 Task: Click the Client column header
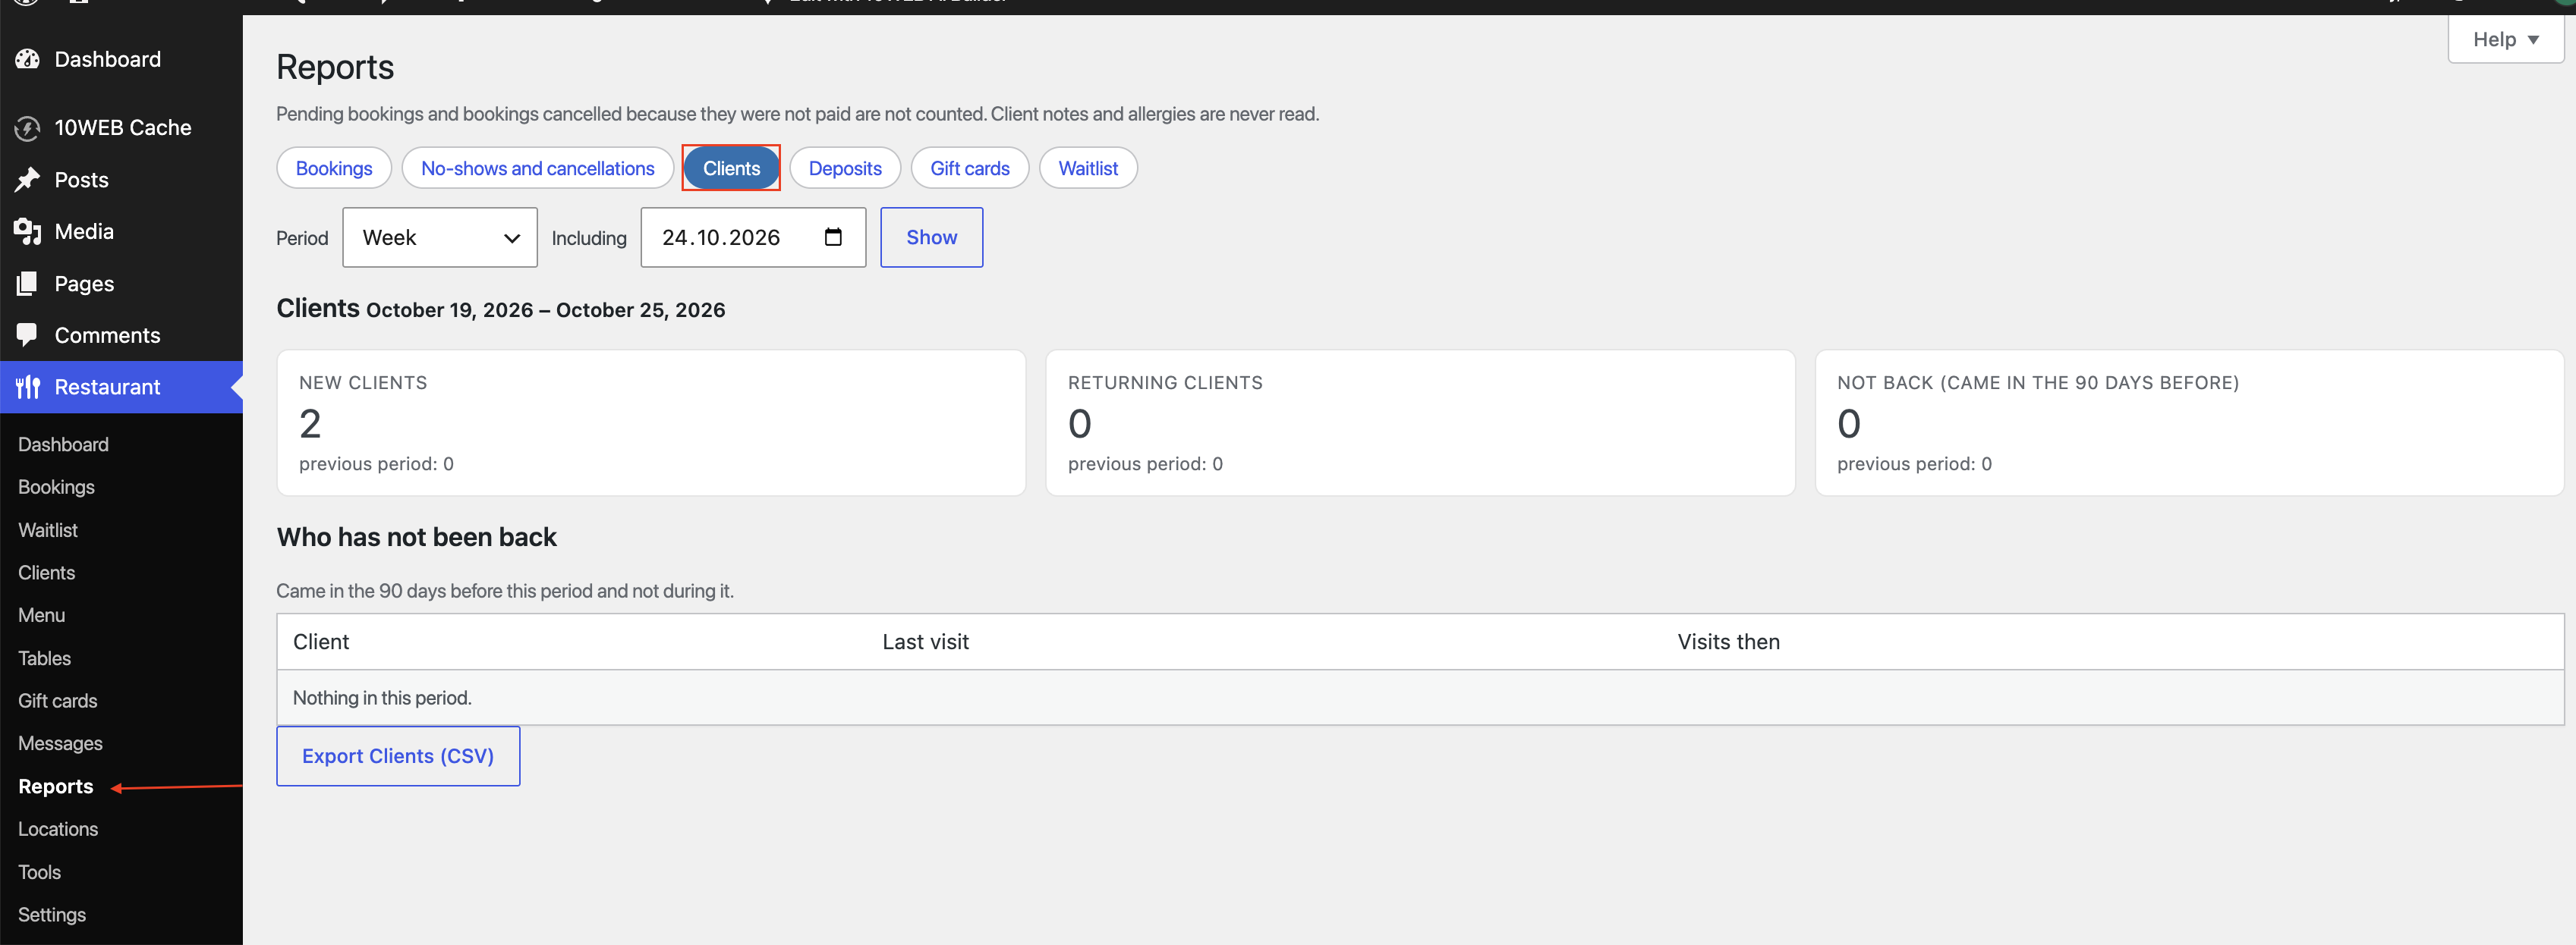[321, 642]
